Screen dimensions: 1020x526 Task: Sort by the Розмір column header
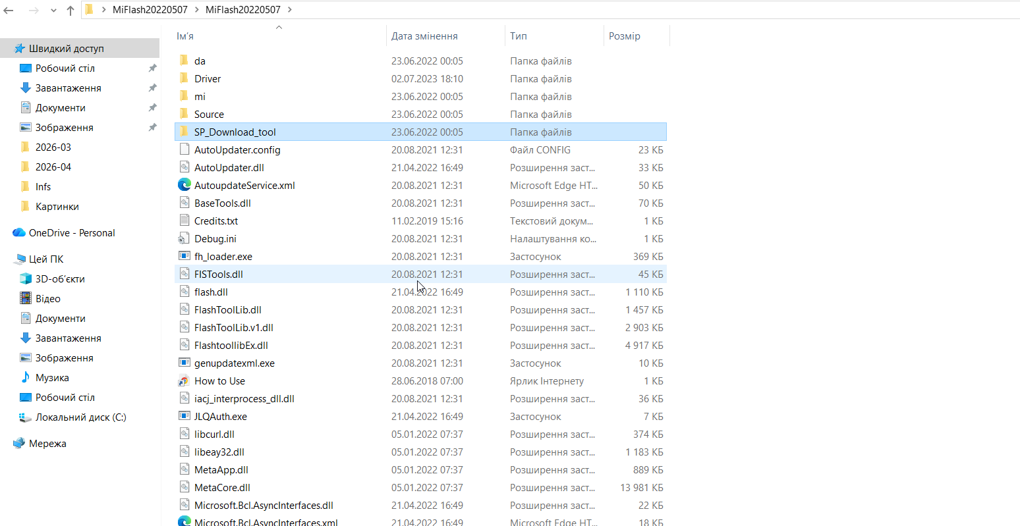[x=625, y=36]
